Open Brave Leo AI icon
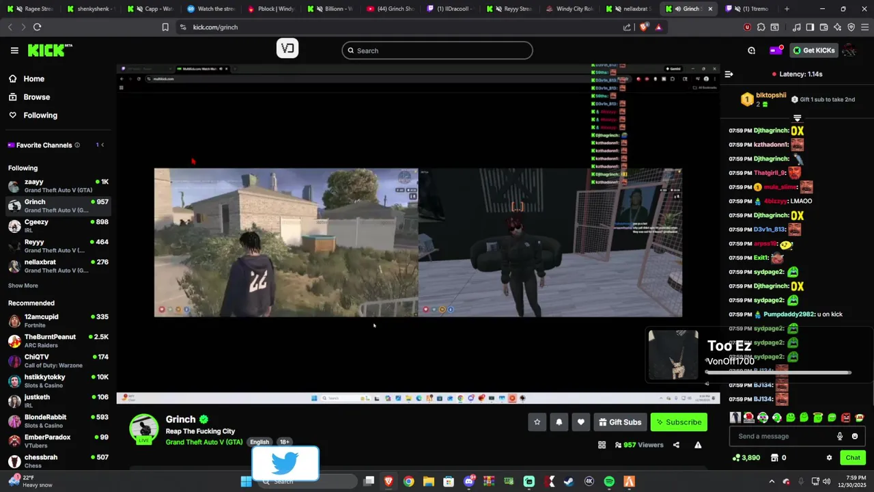The image size is (874, 492). [x=837, y=27]
